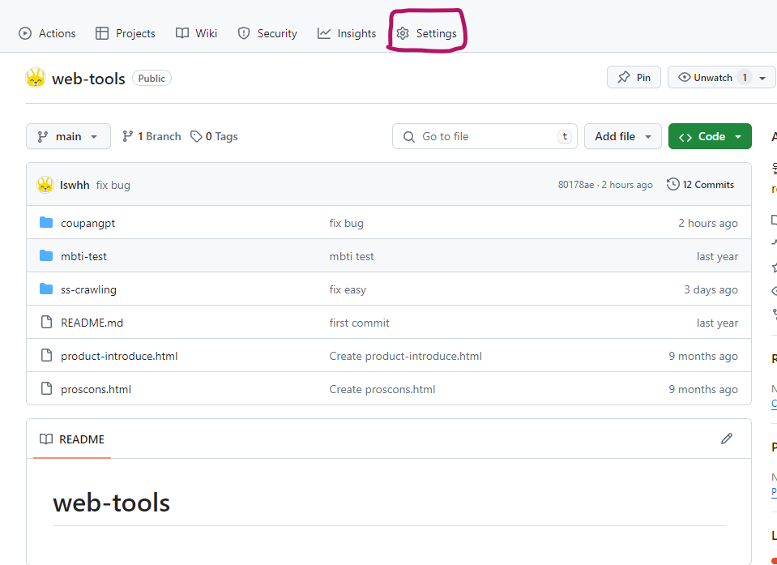Open the 'first commit' commit message
This screenshot has width=777, height=565.
[x=359, y=323]
